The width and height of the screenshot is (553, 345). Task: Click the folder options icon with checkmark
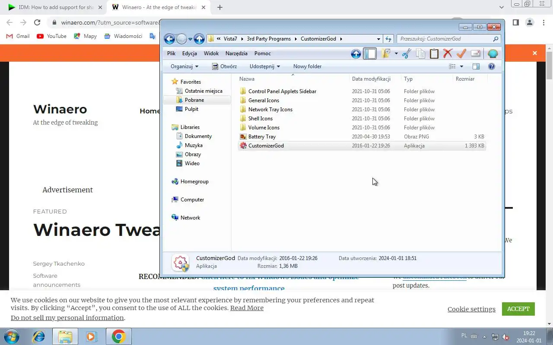pos(385,54)
